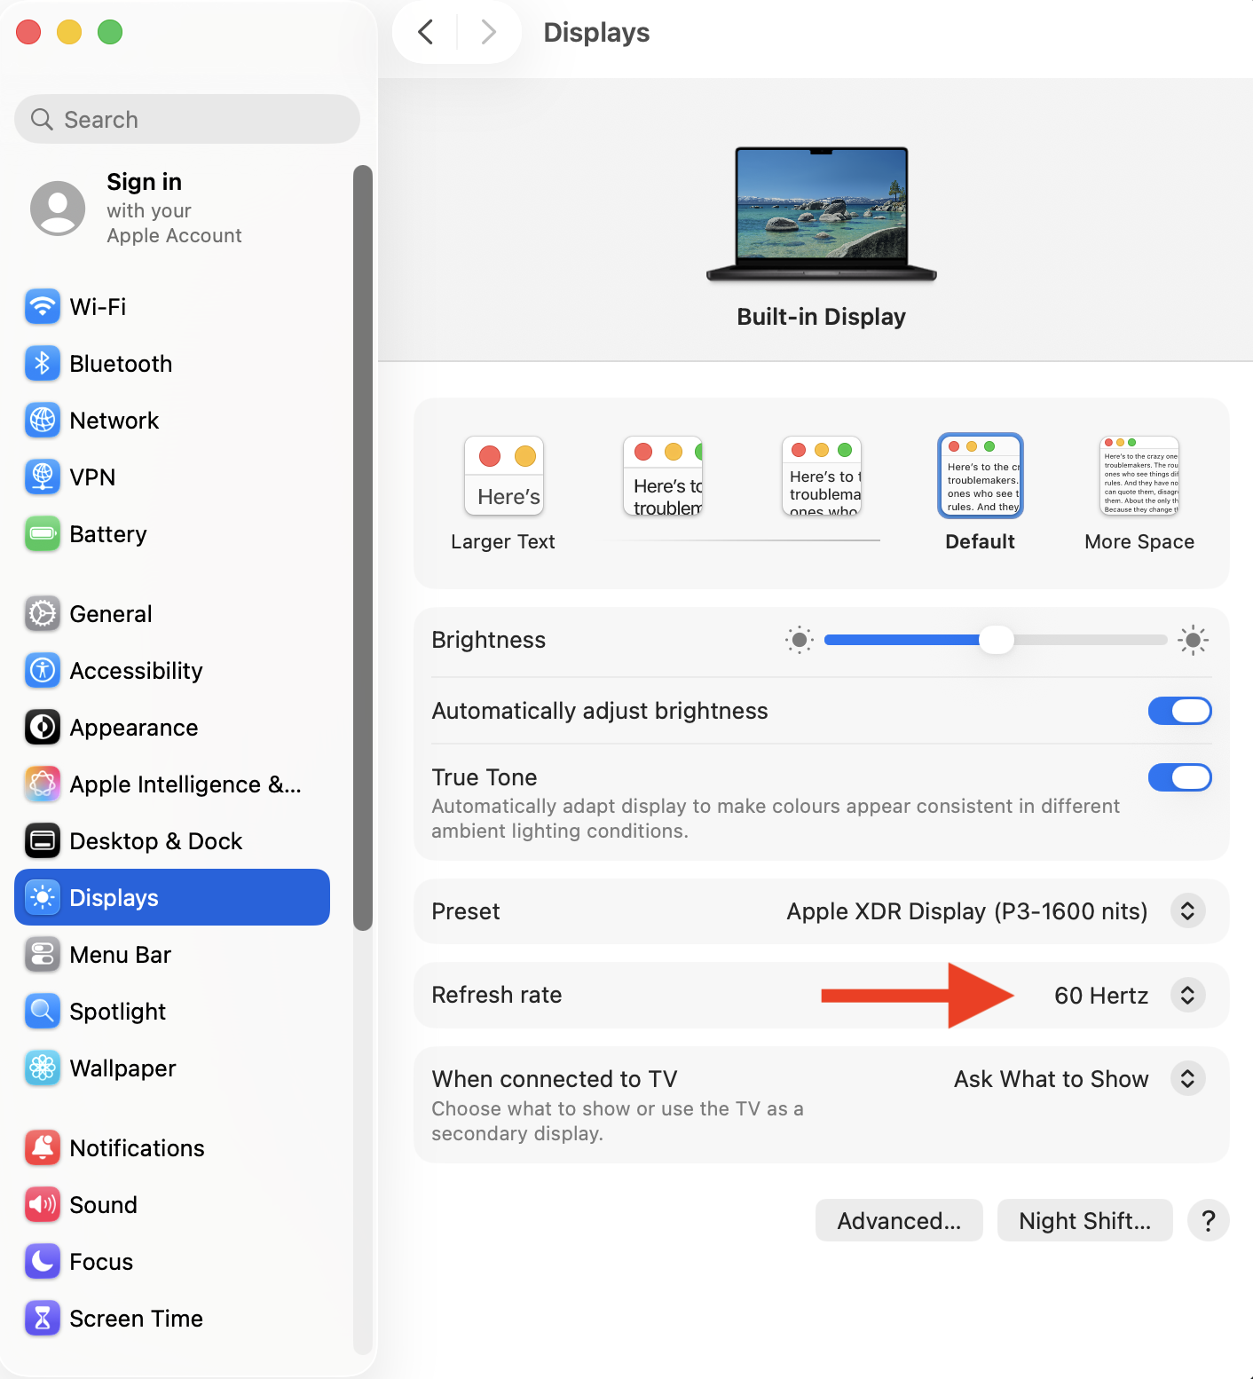Open Night Shift... settings
Viewport: 1253px width, 1379px height.
[x=1084, y=1221]
